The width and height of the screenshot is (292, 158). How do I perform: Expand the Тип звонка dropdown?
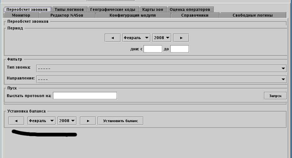click(161, 68)
